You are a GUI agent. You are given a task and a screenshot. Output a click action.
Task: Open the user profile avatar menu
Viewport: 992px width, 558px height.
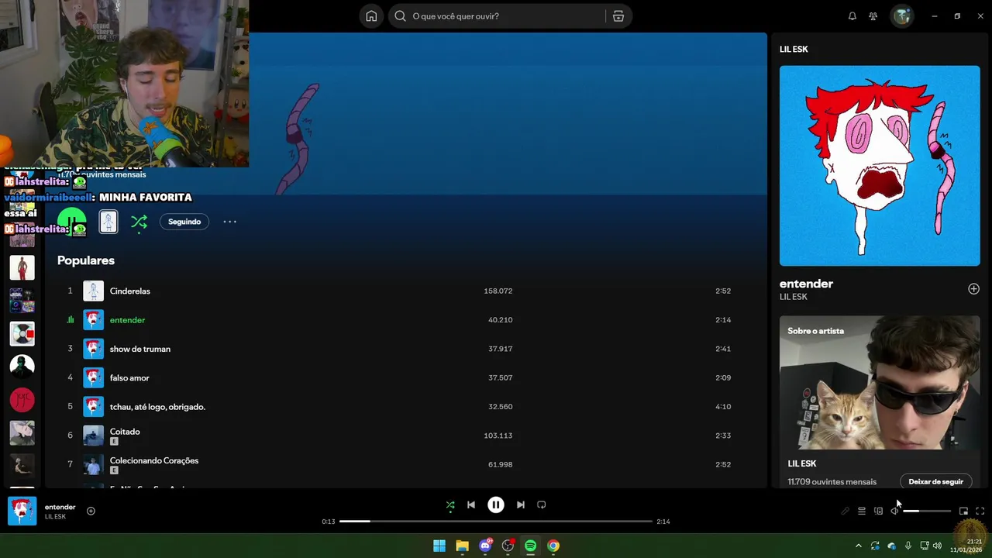pos(901,16)
